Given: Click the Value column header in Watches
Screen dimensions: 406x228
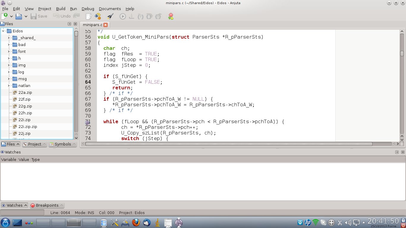Looking at the screenshot, I should click(24, 159).
